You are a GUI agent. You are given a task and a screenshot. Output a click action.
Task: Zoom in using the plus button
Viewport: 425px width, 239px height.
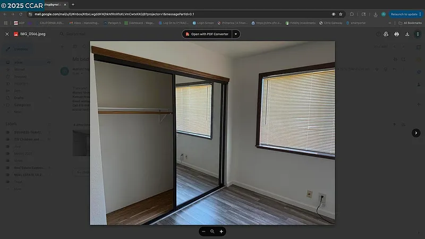[x=222, y=232]
